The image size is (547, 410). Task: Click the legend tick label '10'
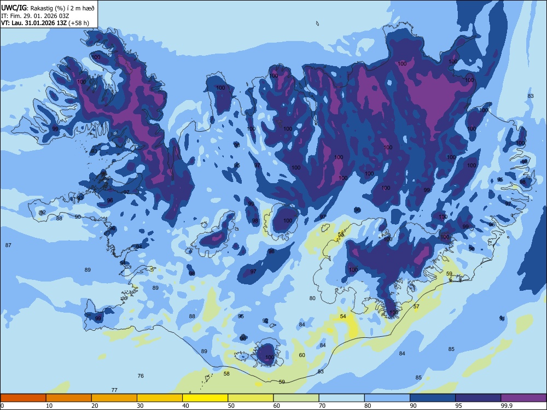pyautogui.click(x=49, y=406)
